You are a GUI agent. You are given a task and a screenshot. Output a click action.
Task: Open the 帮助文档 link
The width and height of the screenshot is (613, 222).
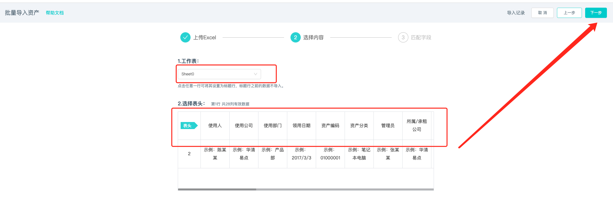[x=55, y=13]
